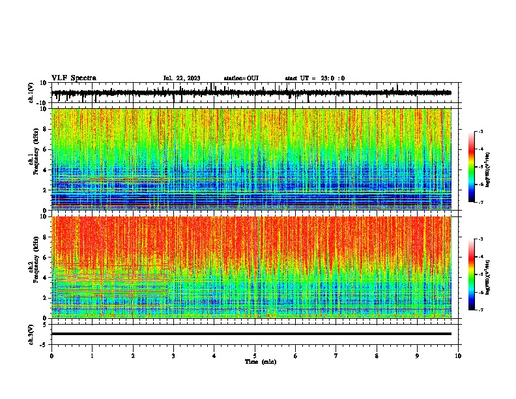The width and height of the screenshot is (516, 399).
Task: Click the "-3" tick on ch.1 colorbar
Action: (x=481, y=131)
